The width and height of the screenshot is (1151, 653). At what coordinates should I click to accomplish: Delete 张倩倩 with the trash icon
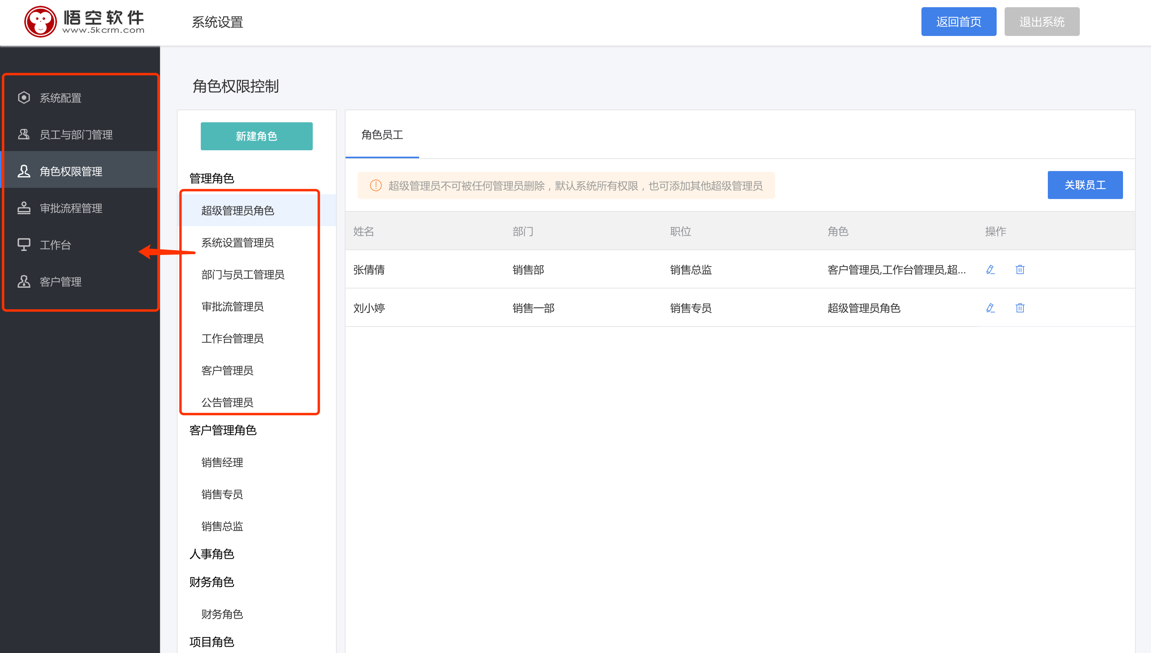pos(1020,269)
